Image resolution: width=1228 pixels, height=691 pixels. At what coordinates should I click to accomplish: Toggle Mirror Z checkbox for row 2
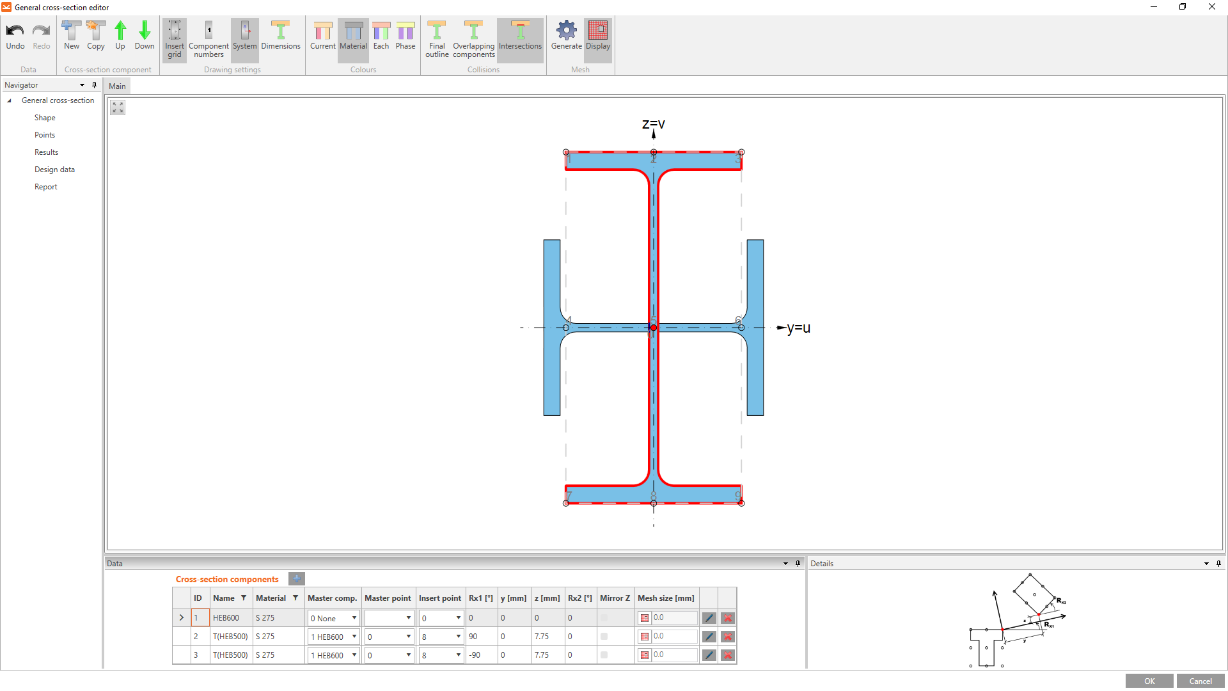coord(604,637)
